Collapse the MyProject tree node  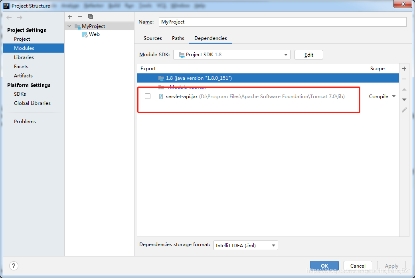pyautogui.click(x=69, y=26)
